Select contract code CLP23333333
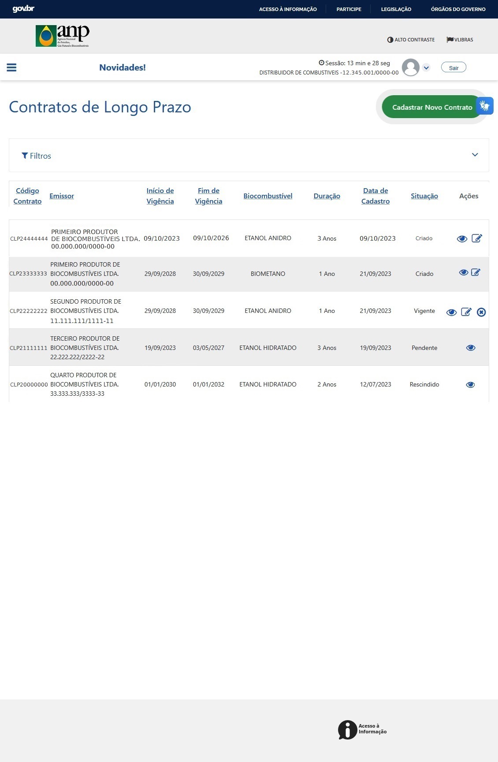The image size is (498, 762). tap(28, 274)
